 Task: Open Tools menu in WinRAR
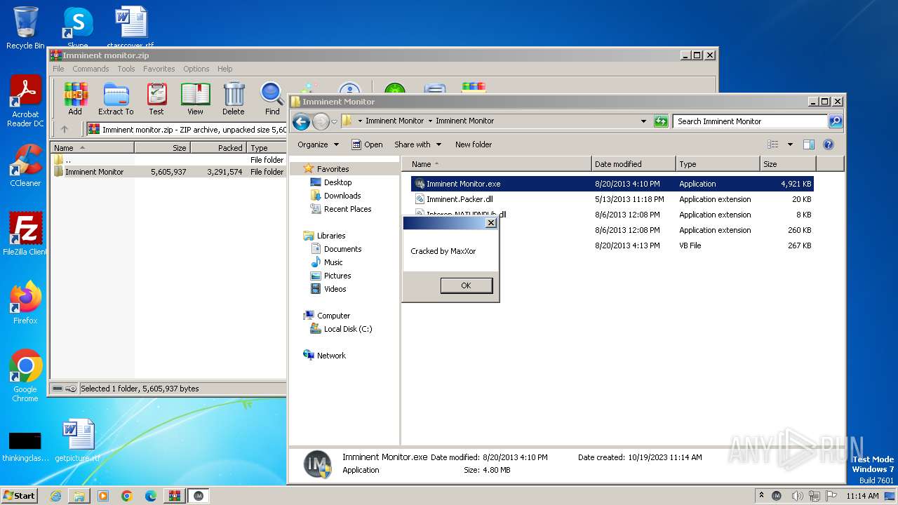pos(126,69)
